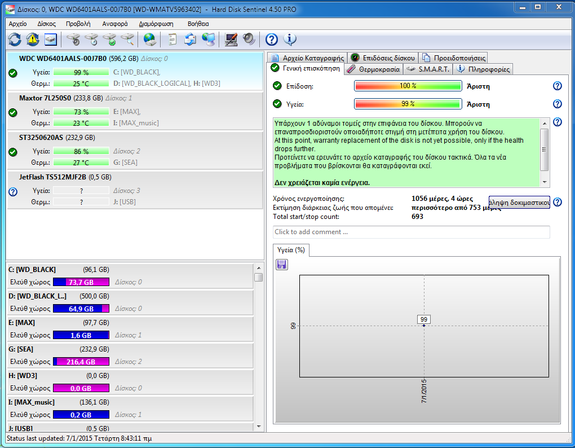Click the 216,4 GB free space bar
The height and width of the screenshot is (448, 575).
coord(81,362)
